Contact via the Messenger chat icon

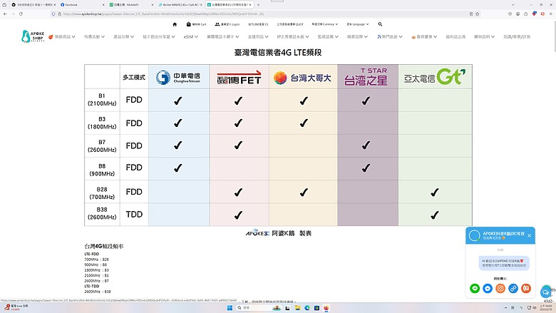488,289
